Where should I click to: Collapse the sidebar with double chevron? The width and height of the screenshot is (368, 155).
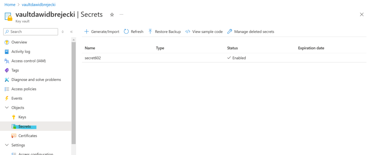[x=72, y=32]
